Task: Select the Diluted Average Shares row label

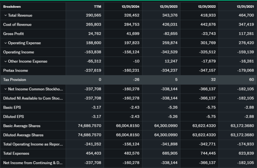Action: pos(23,135)
